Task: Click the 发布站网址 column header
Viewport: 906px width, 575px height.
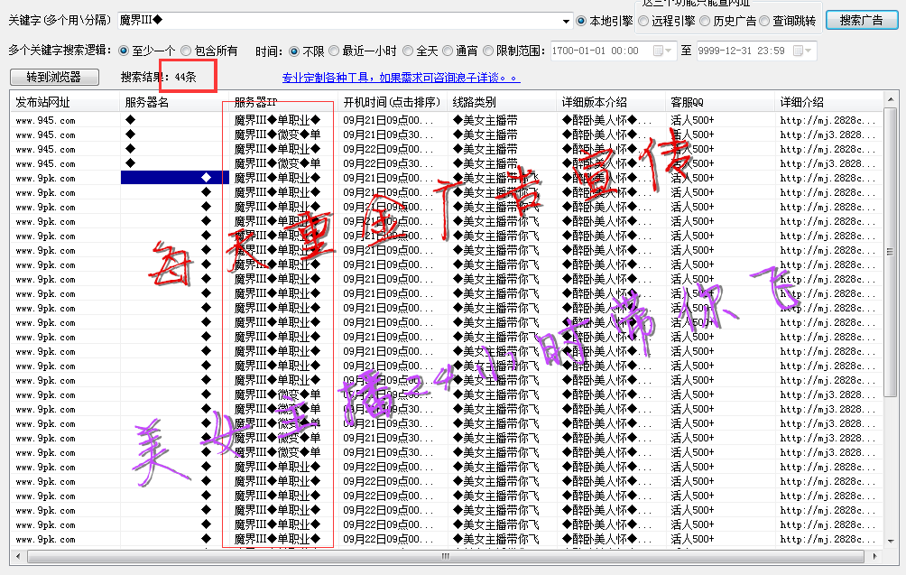Action: click(64, 102)
